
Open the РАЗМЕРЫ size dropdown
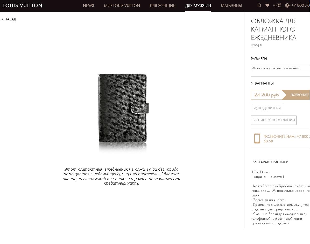[280, 68]
